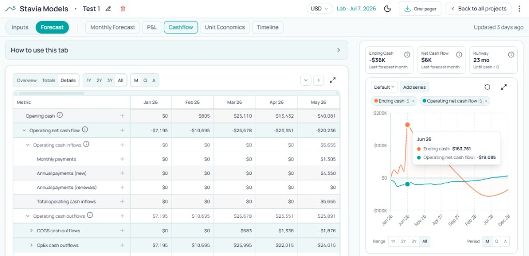Collapse Operating cash inflows group
Image resolution: width=529 pixels, height=256 pixels.
pos(28,145)
